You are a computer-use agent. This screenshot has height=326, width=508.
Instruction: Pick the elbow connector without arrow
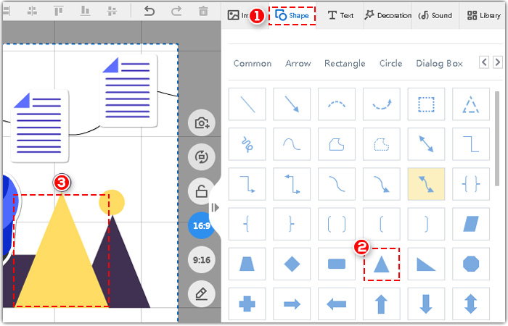pos(471,144)
